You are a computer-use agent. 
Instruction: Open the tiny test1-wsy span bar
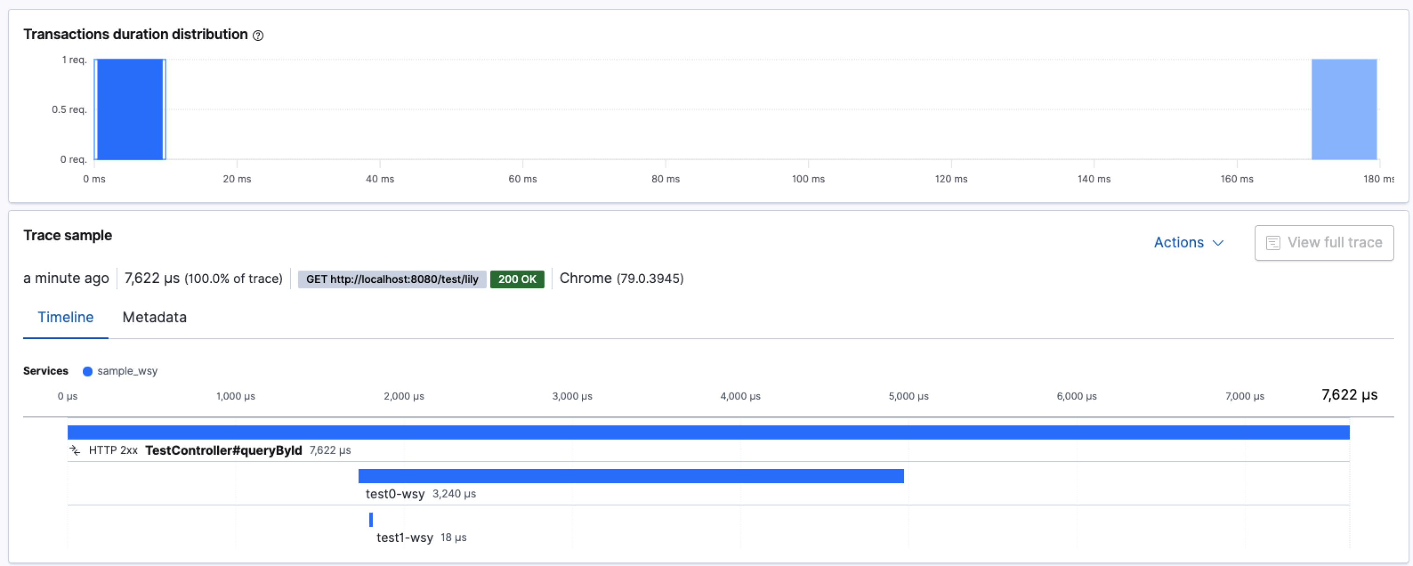click(371, 519)
